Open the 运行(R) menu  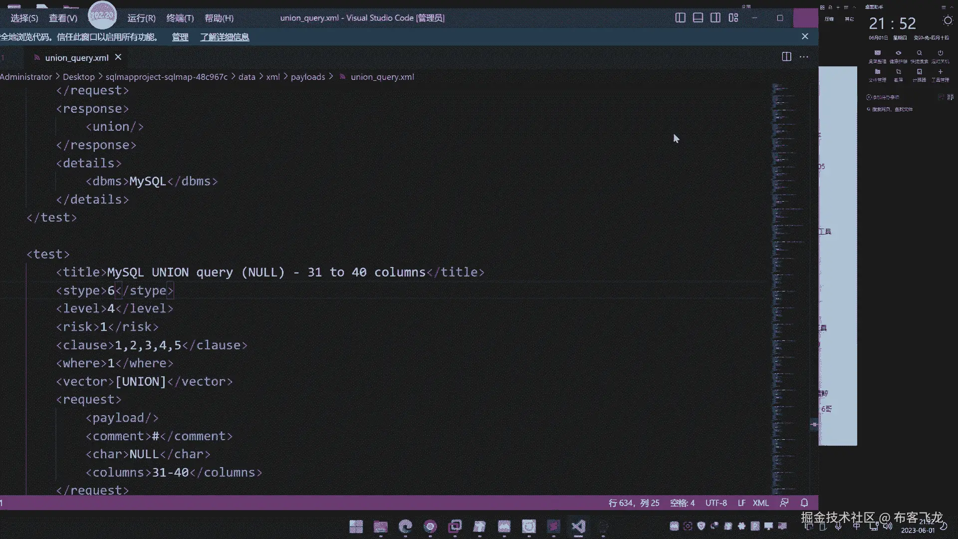(x=141, y=18)
